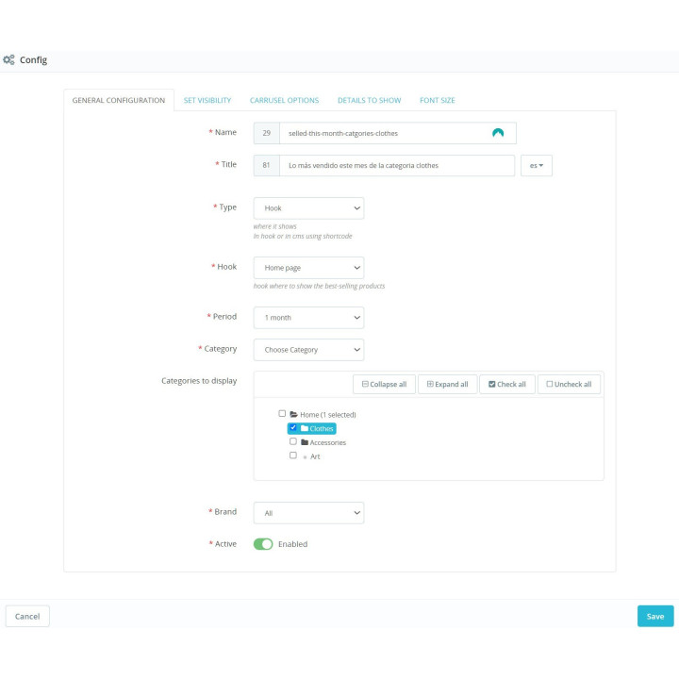Tick the Accessories category checkbox
The width and height of the screenshot is (679, 679).
[293, 441]
